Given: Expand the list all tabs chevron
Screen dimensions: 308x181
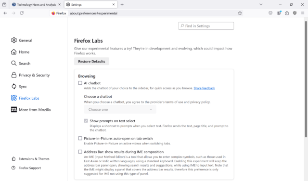Looking at the screenshot, I should 261,4.
